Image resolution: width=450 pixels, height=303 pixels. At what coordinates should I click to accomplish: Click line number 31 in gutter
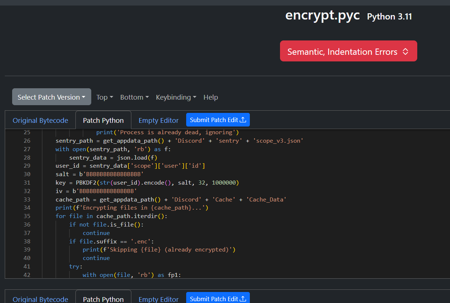27,182
